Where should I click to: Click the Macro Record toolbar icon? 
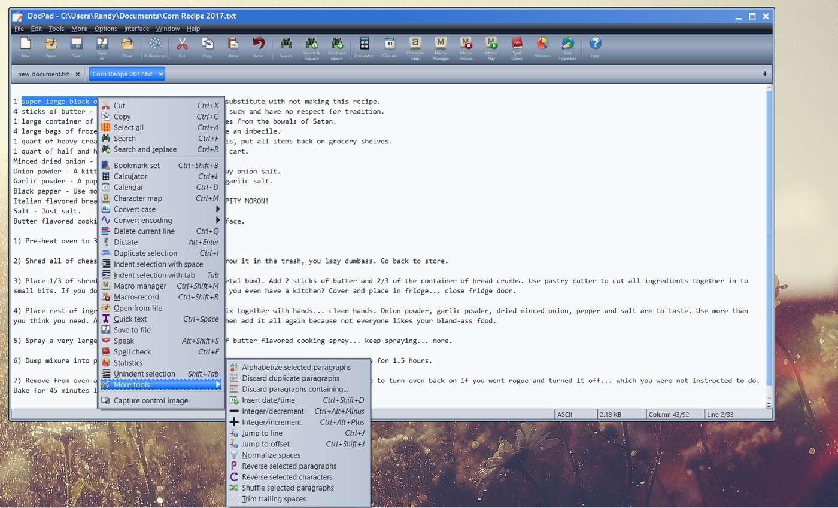click(466, 48)
